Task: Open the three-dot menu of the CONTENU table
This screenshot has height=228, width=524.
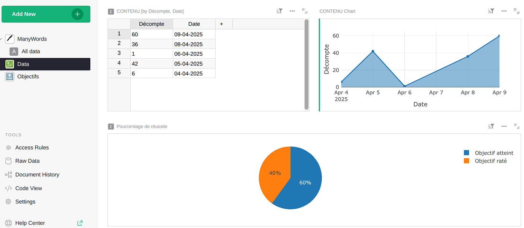Action: [x=292, y=11]
